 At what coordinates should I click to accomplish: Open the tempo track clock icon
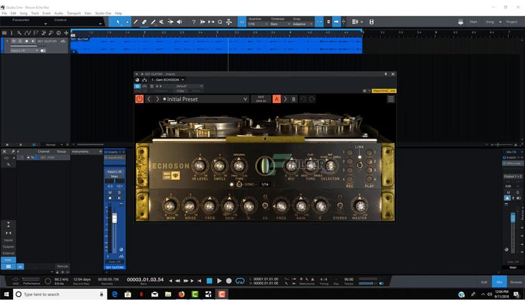point(58,33)
